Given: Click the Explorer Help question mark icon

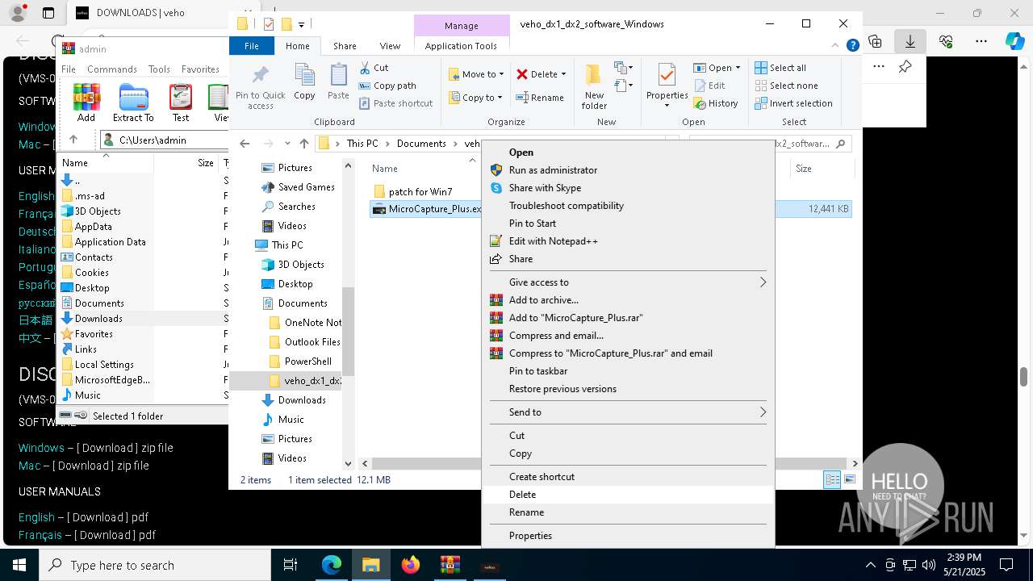Looking at the screenshot, I should click(x=852, y=46).
